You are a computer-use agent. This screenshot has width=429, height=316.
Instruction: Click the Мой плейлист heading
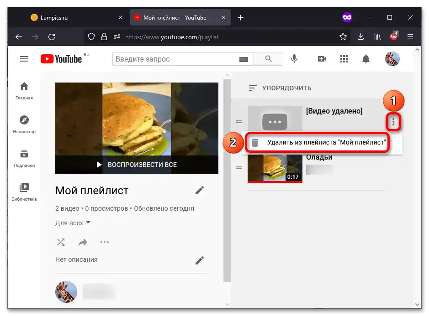pos(92,191)
